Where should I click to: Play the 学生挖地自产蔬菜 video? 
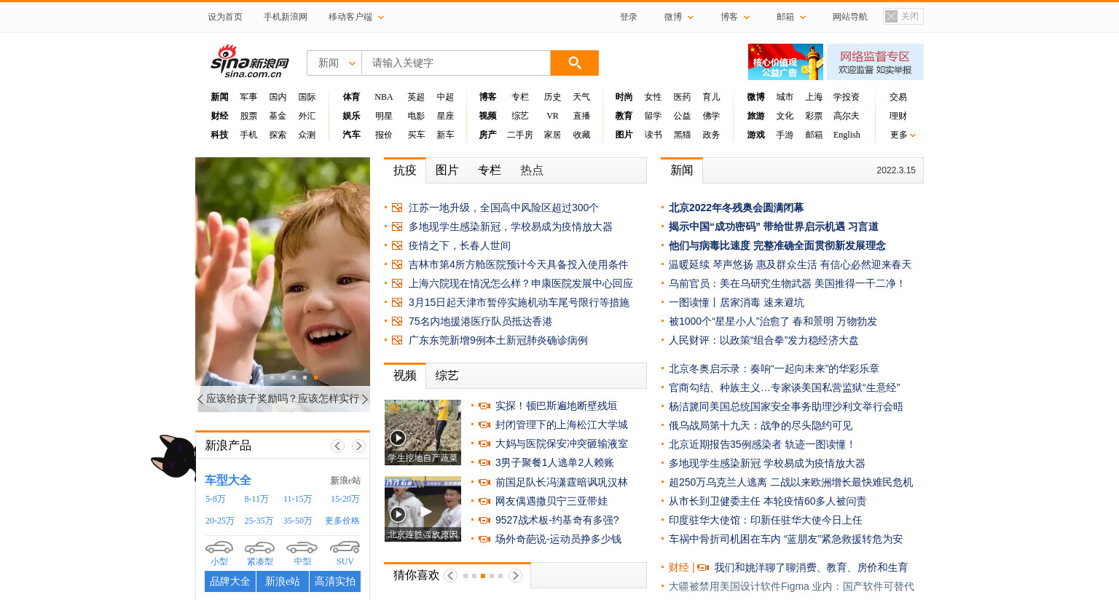point(423,432)
